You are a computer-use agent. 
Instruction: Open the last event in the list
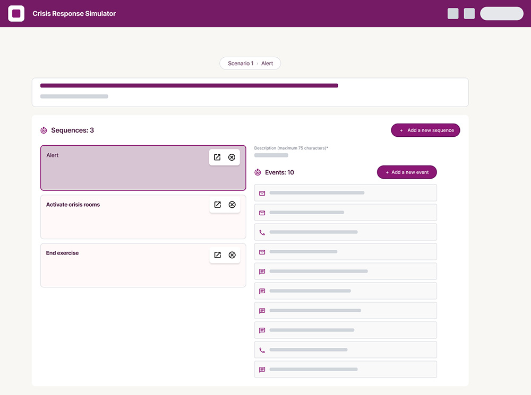(x=345, y=370)
